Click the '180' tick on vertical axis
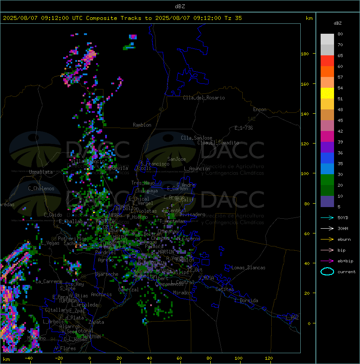 [305, 54]
